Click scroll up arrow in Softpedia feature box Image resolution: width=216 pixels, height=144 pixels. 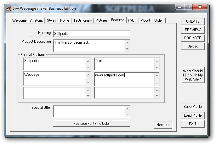88,61
